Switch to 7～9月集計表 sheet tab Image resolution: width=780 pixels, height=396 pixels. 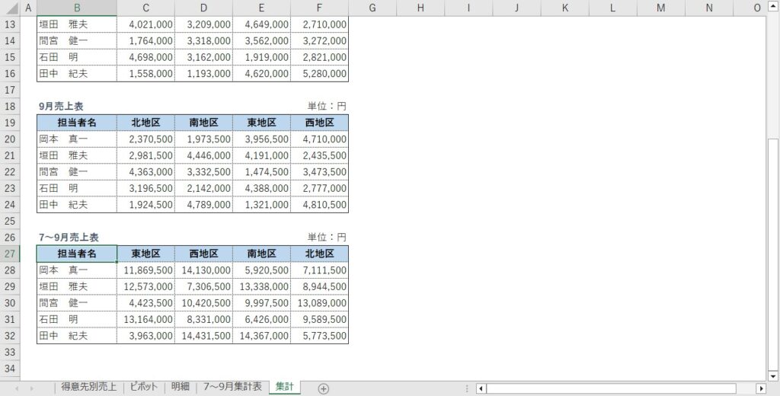pyautogui.click(x=232, y=388)
